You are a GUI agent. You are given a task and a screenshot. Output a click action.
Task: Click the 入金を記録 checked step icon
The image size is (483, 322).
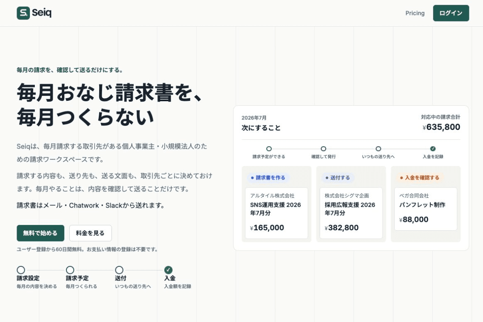coord(433,149)
